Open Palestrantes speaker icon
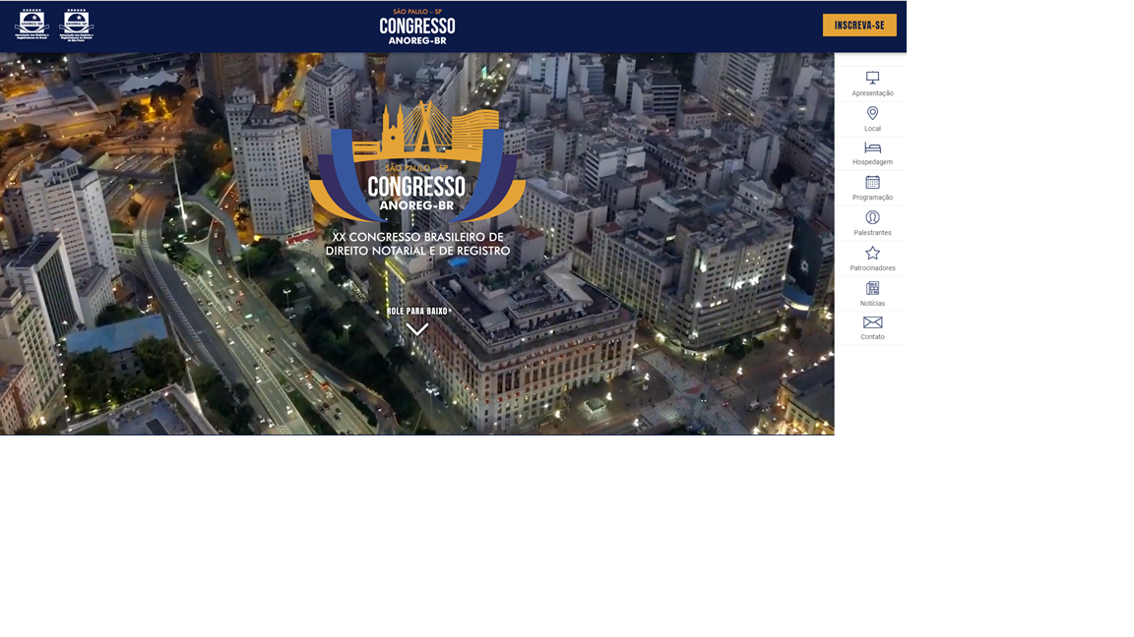1134x637 pixels. point(872,217)
